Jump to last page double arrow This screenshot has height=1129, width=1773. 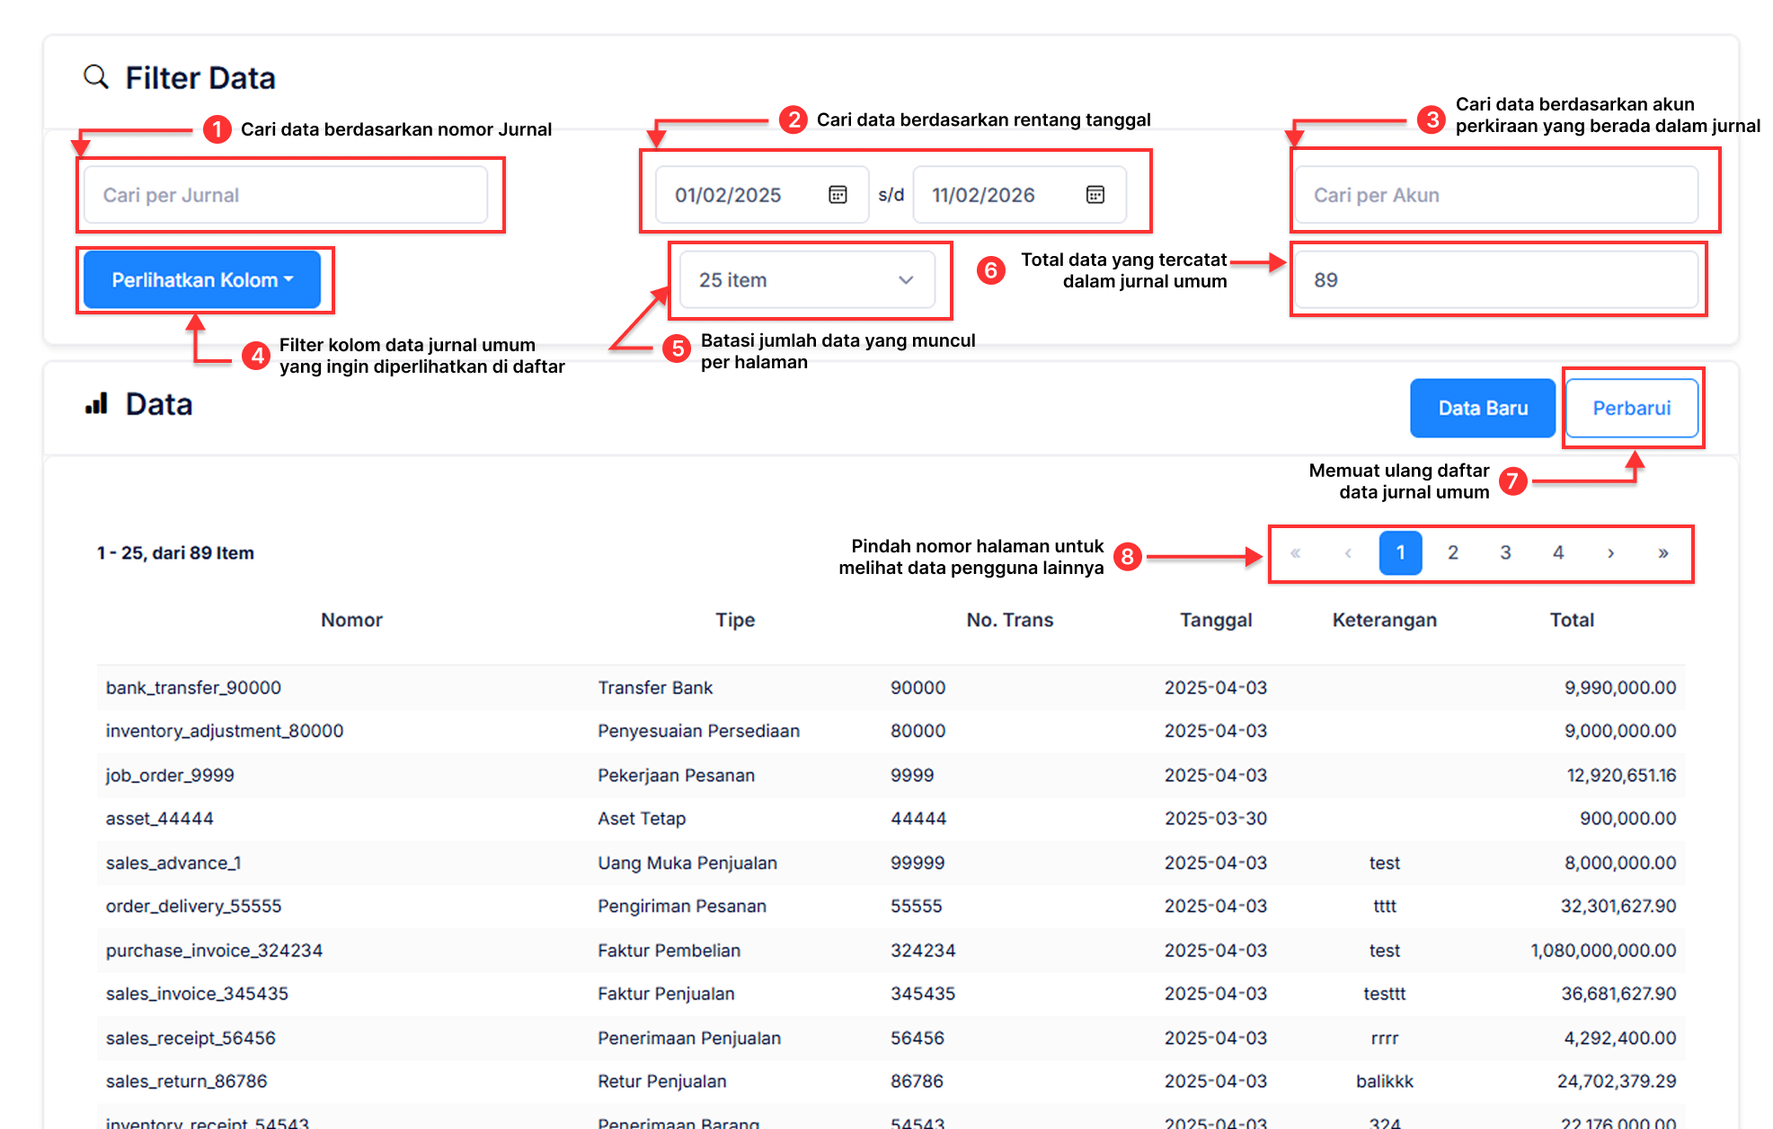[x=1662, y=553]
